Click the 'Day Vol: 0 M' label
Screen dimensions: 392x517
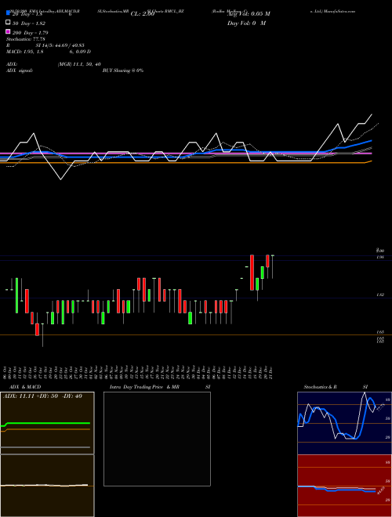[x=246, y=23]
